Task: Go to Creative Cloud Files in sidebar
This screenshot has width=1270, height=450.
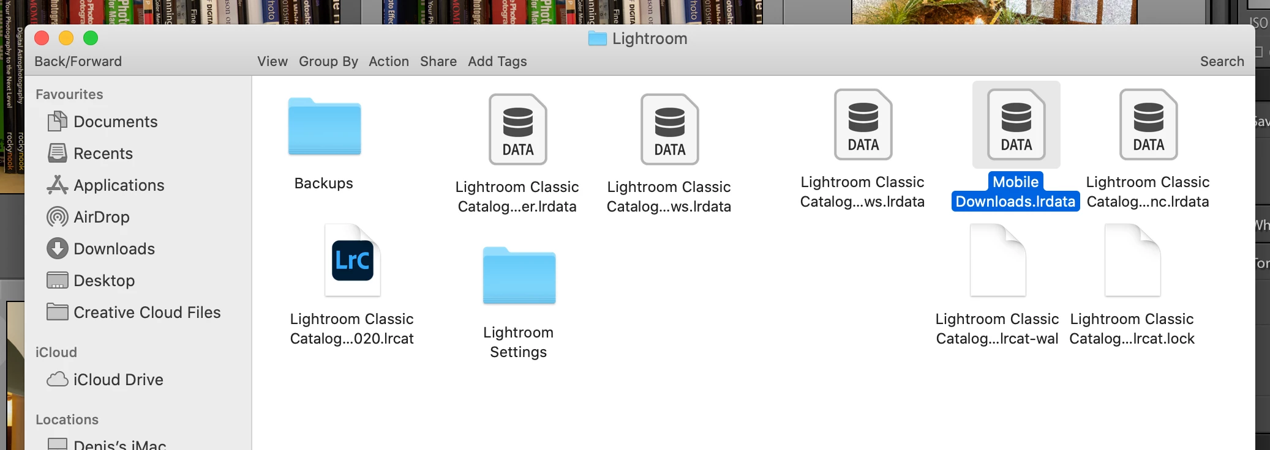Action: click(147, 312)
